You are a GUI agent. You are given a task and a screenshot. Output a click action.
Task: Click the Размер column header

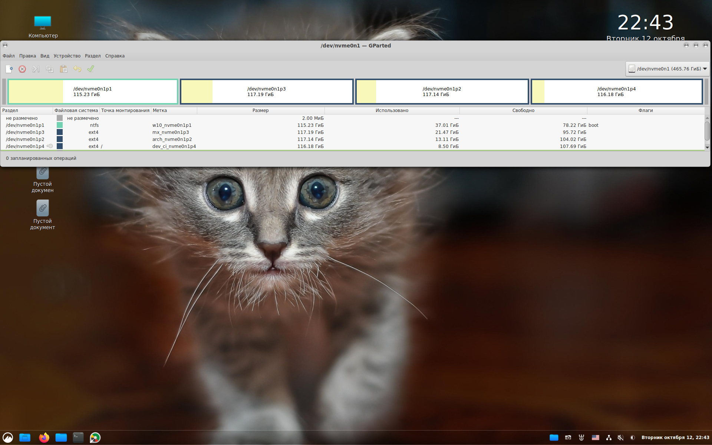tap(260, 111)
